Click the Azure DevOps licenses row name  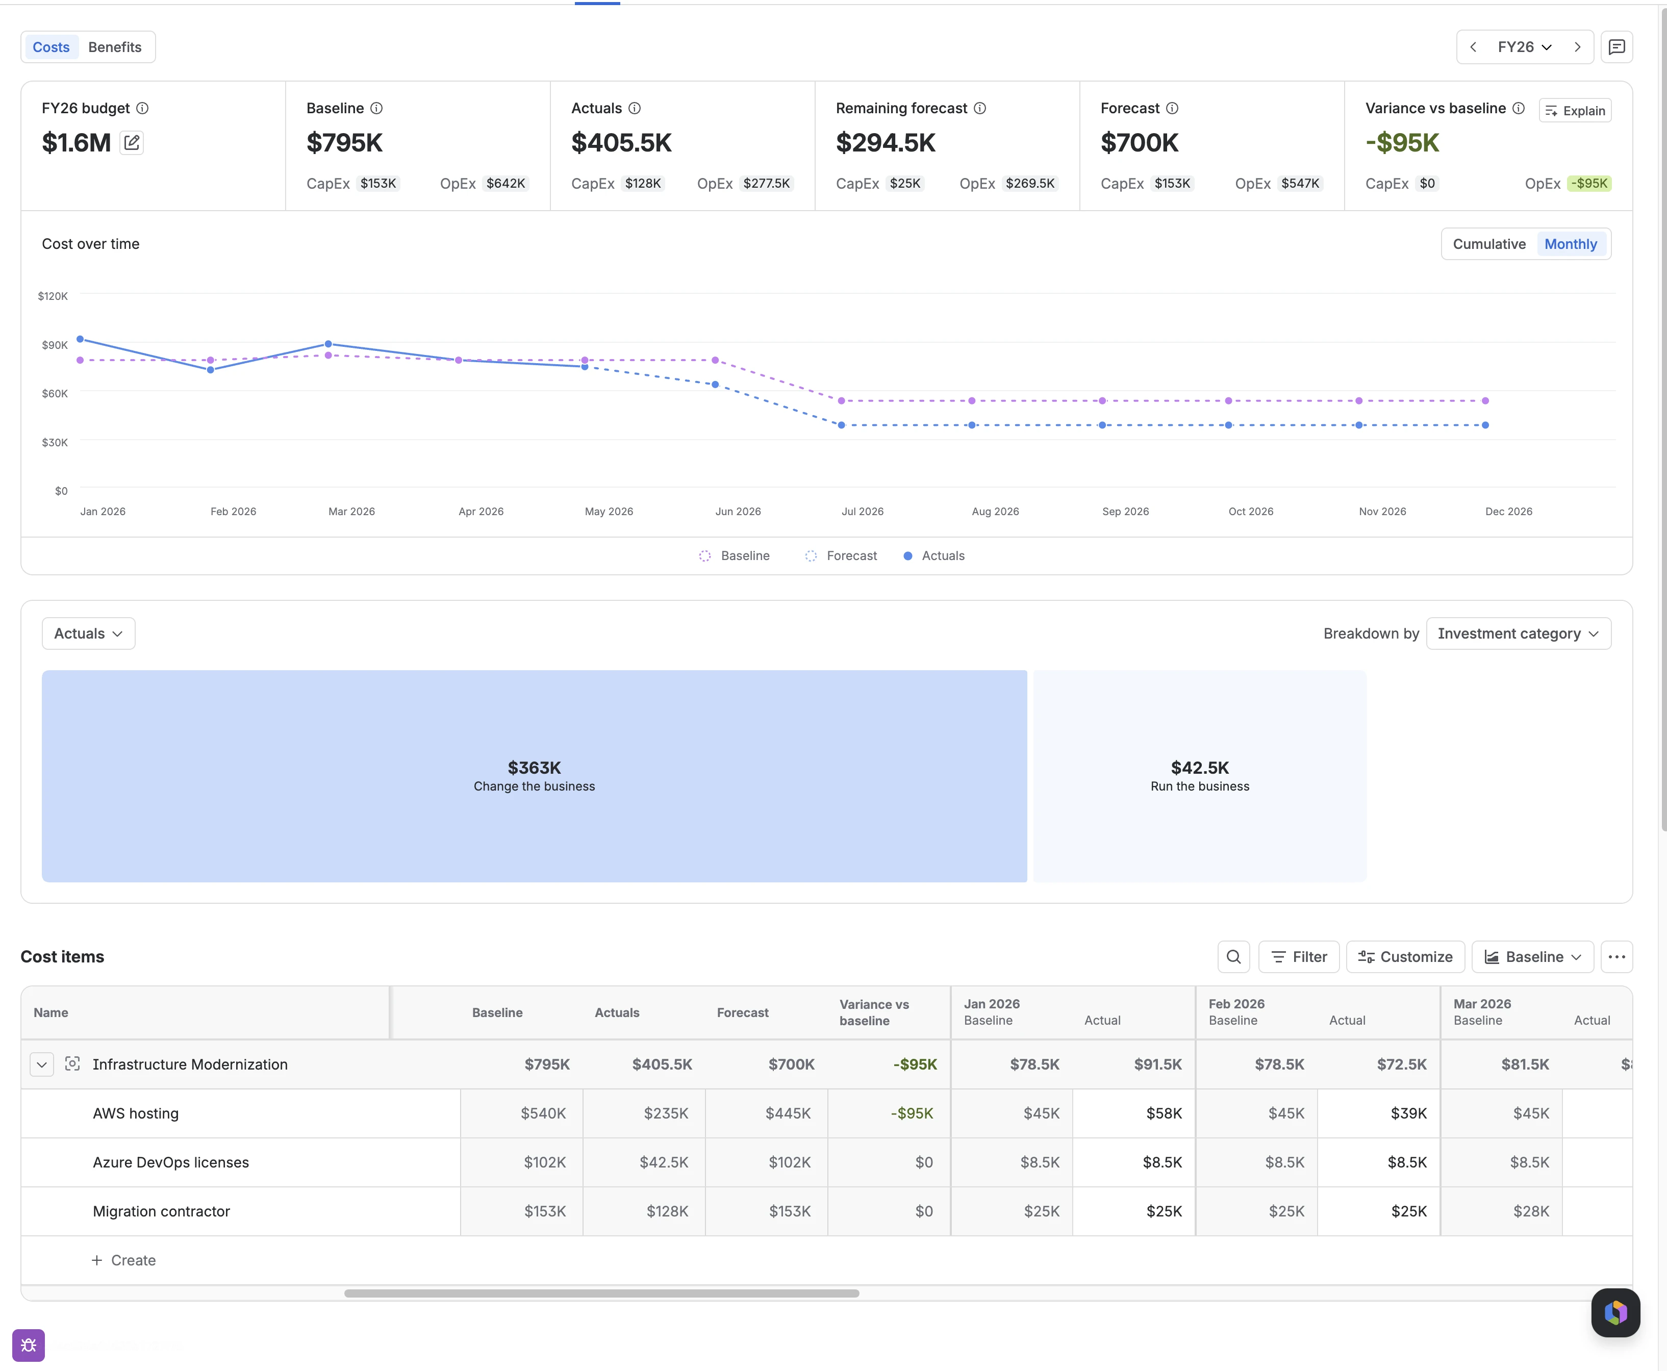170,1162
